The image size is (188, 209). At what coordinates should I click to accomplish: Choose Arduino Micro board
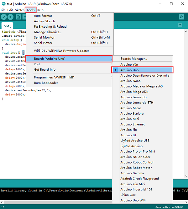[142, 108]
